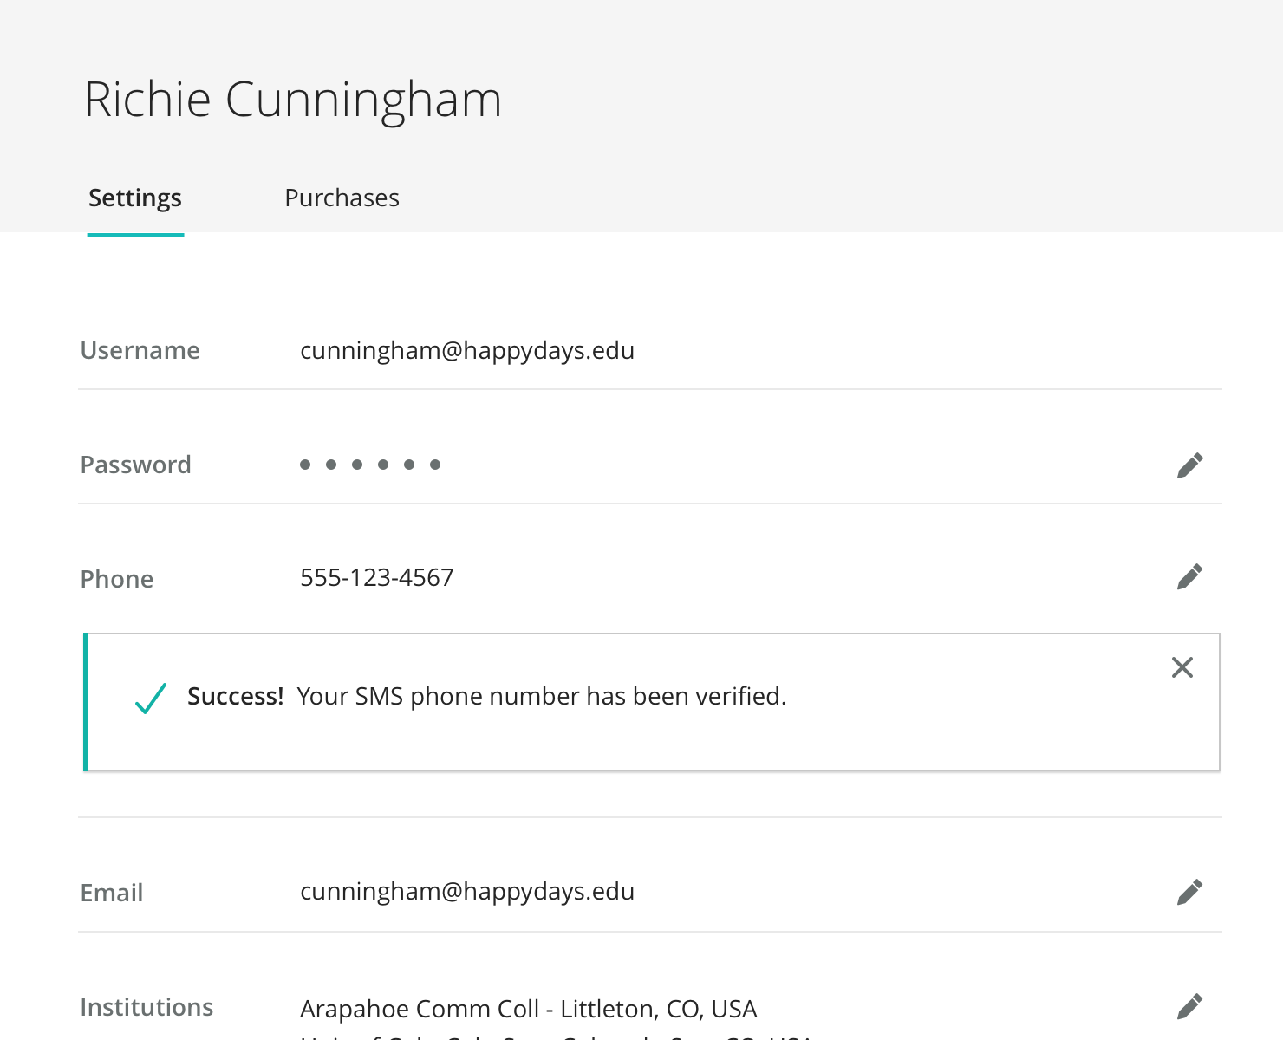Viewport: 1283px width, 1040px height.
Task: Click the username value cunningham@happydays.edu
Action: (466, 351)
